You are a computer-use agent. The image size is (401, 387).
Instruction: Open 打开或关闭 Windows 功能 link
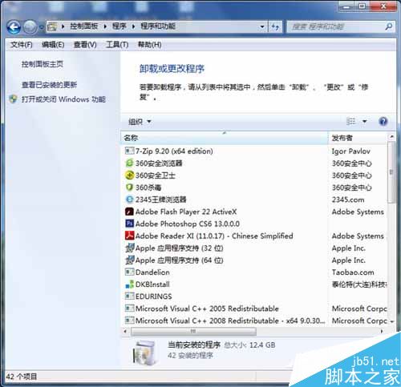coord(63,99)
